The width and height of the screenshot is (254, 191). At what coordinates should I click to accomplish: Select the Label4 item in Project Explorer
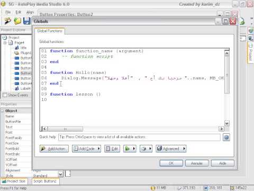pyautogui.click(x=22, y=88)
